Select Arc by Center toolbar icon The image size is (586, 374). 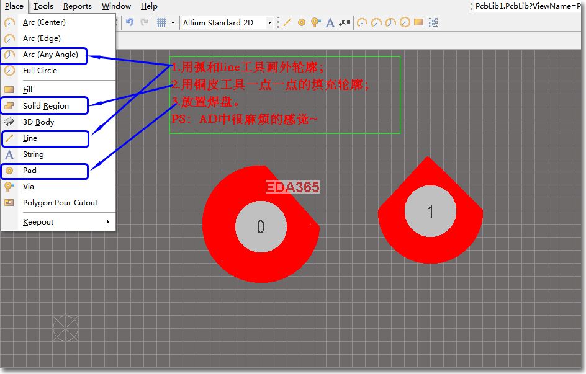coord(362,23)
